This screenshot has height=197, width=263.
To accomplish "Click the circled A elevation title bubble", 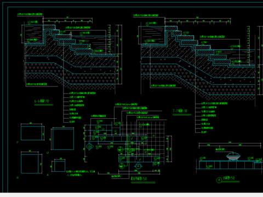I will point(219,180).
